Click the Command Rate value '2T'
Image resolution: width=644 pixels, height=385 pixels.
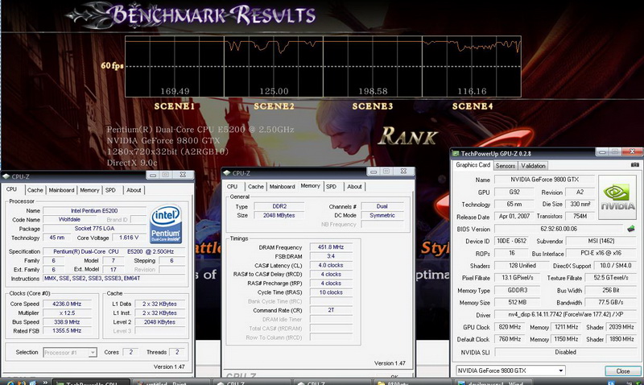tap(331, 310)
